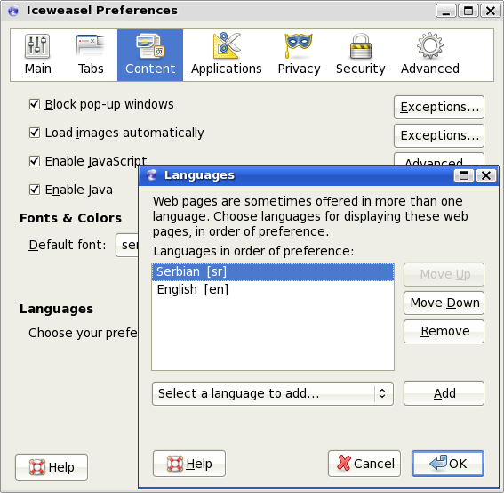
Task: Toggle the Enable Java checkbox
Action: [x=35, y=190]
